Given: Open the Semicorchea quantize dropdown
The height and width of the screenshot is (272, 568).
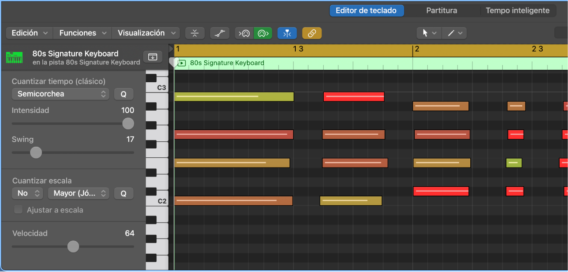Looking at the screenshot, I should (x=60, y=94).
